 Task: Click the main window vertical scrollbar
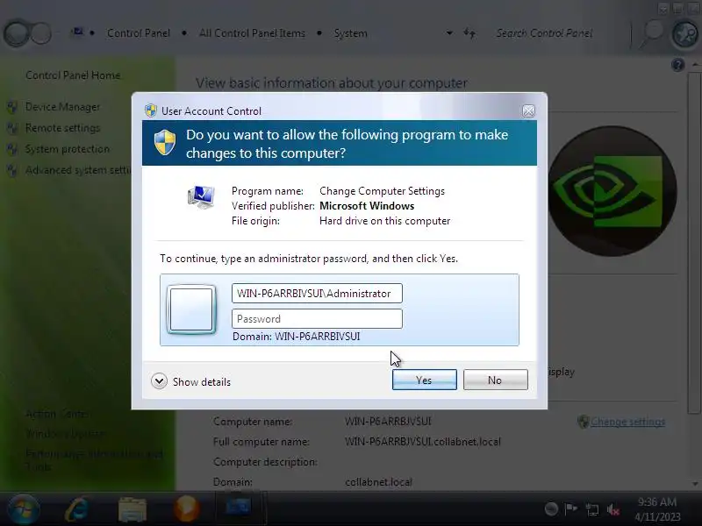[x=694, y=242]
